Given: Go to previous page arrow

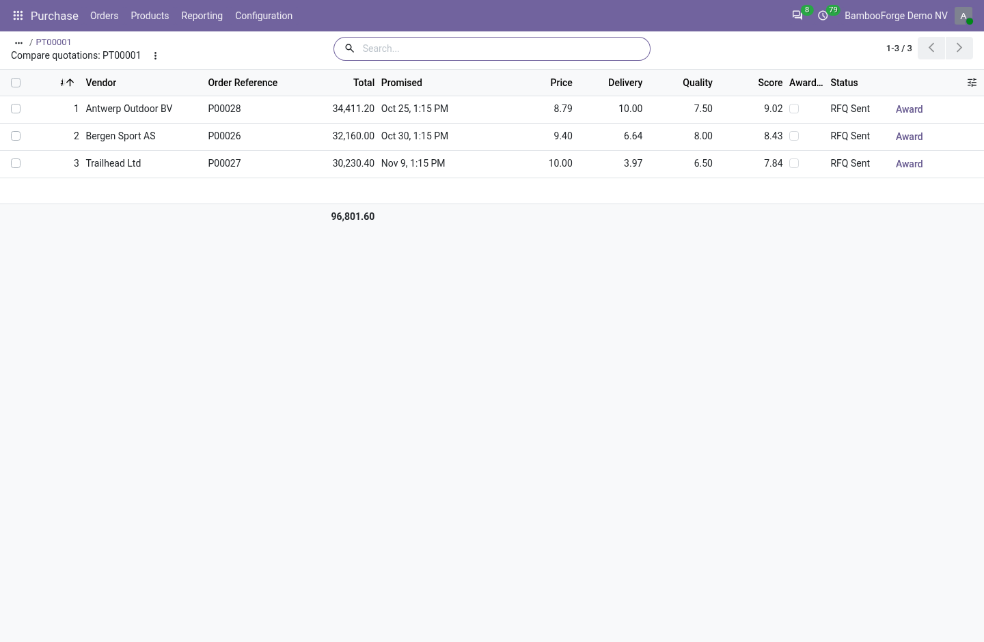Looking at the screenshot, I should pyautogui.click(x=931, y=48).
